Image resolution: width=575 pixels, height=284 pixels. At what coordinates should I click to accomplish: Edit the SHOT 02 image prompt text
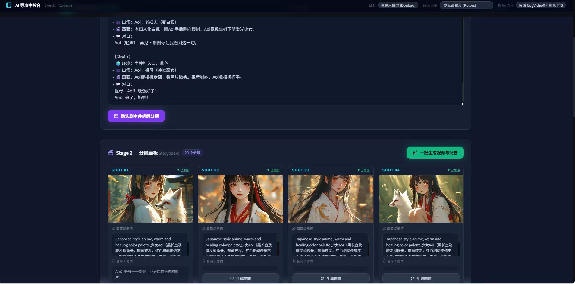240,245
